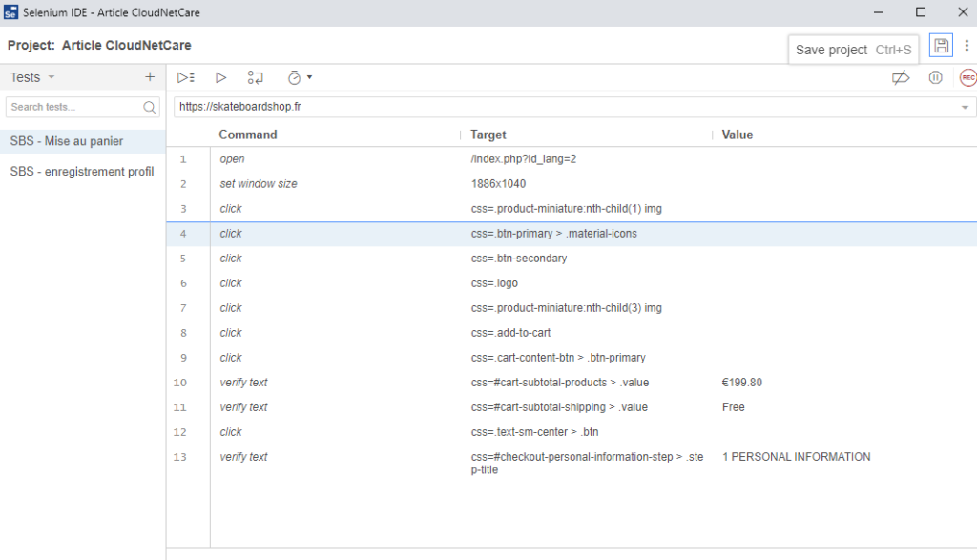This screenshot has width=977, height=560.
Task: Start recording with REC button
Action: 968,78
